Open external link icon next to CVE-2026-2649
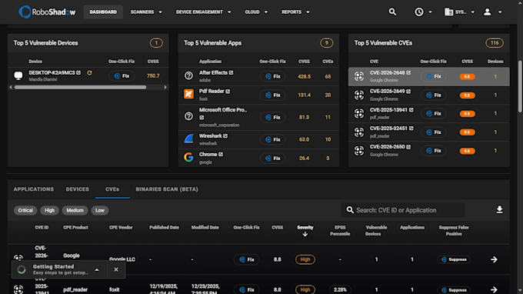Image resolution: width=523 pixels, height=294 pixels. (x=408, y=91)
